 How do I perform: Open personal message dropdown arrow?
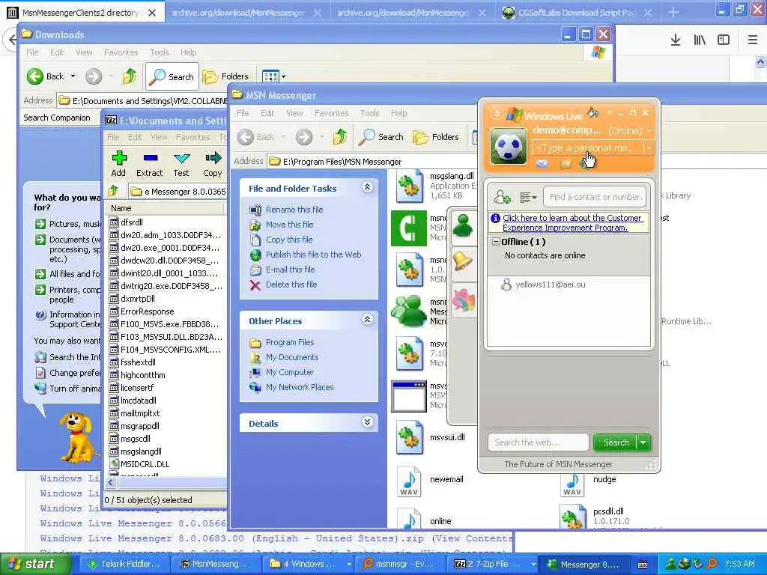tap(649, 147)
